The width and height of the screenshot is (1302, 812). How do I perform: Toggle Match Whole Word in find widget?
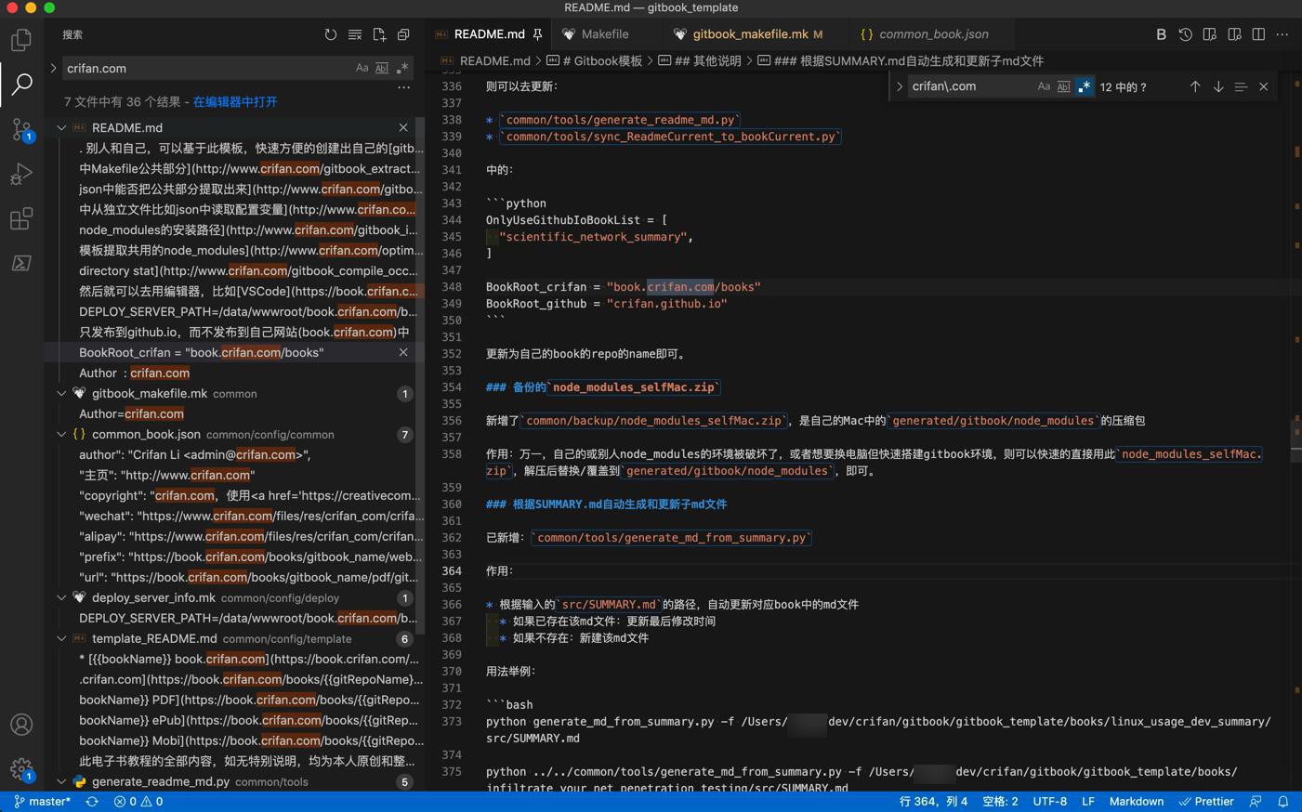click(1064, 86)
